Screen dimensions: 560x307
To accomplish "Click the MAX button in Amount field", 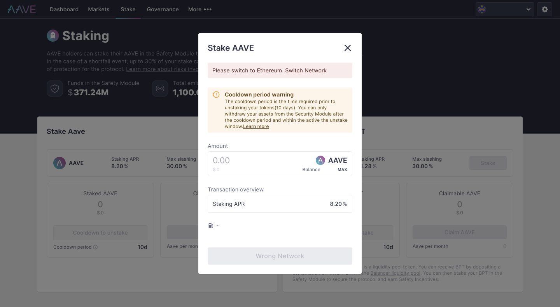I will (342, 170).
